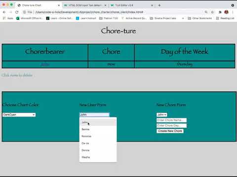Click the Chore-ture page title

click(x=118, y=31)
